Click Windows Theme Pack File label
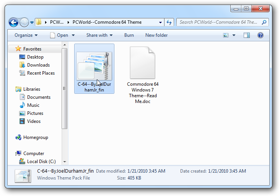Image resolution: width=280 pixels, height=196 pixels. (63, 178)
